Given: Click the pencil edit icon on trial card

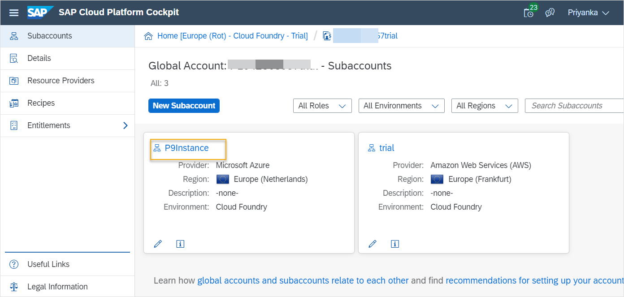Looking at the screenshot, I should pos(373,244).
